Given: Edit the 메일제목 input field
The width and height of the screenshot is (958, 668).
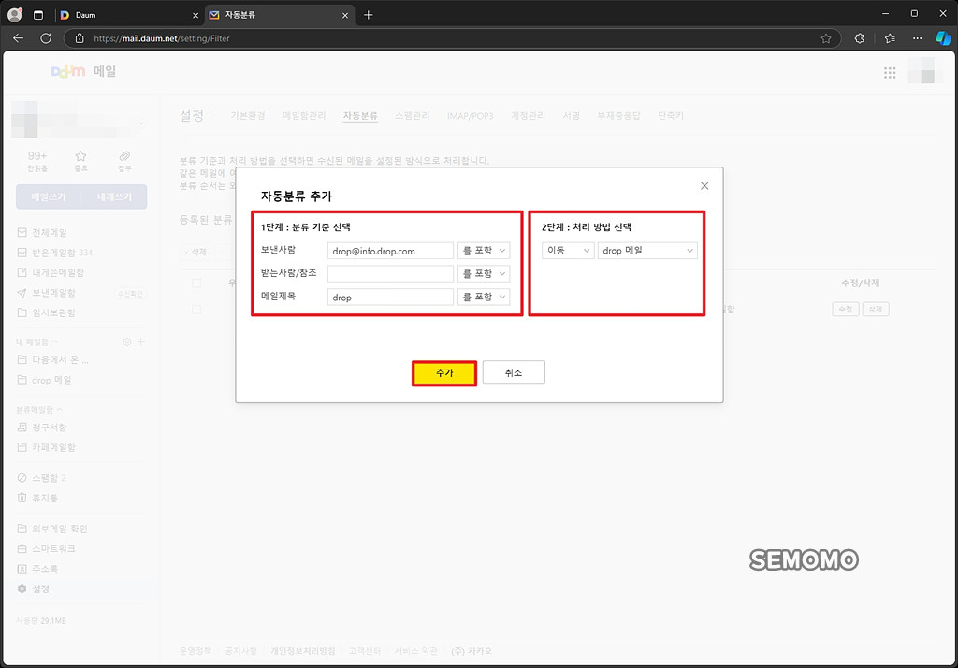Looking at the screenshot, I should [390, 297].
